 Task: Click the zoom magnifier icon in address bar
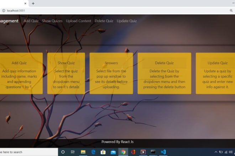point(231,10)
